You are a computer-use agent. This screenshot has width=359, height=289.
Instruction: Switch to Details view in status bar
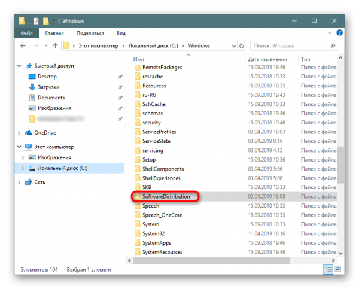click(x=328, y=269)
